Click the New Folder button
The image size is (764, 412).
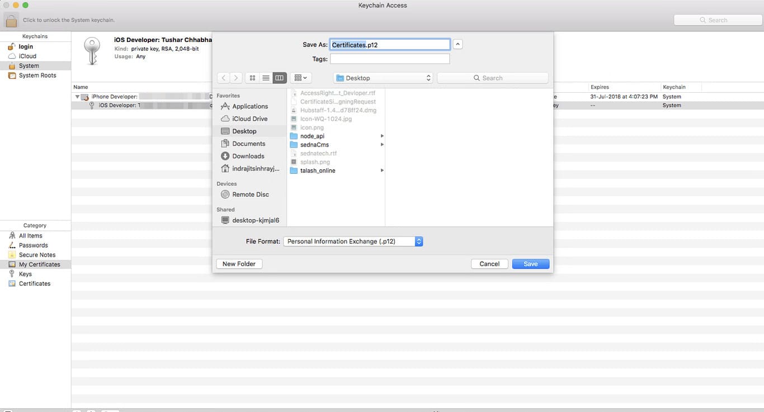click(x=239, y=263)
